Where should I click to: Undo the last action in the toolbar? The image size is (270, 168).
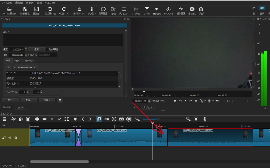click(x=50, y=11)
